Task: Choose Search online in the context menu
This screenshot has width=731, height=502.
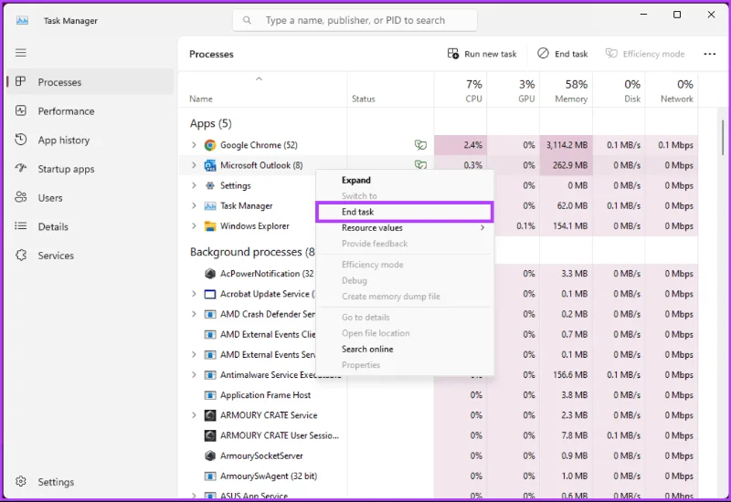Action: [x=405, y=350]
